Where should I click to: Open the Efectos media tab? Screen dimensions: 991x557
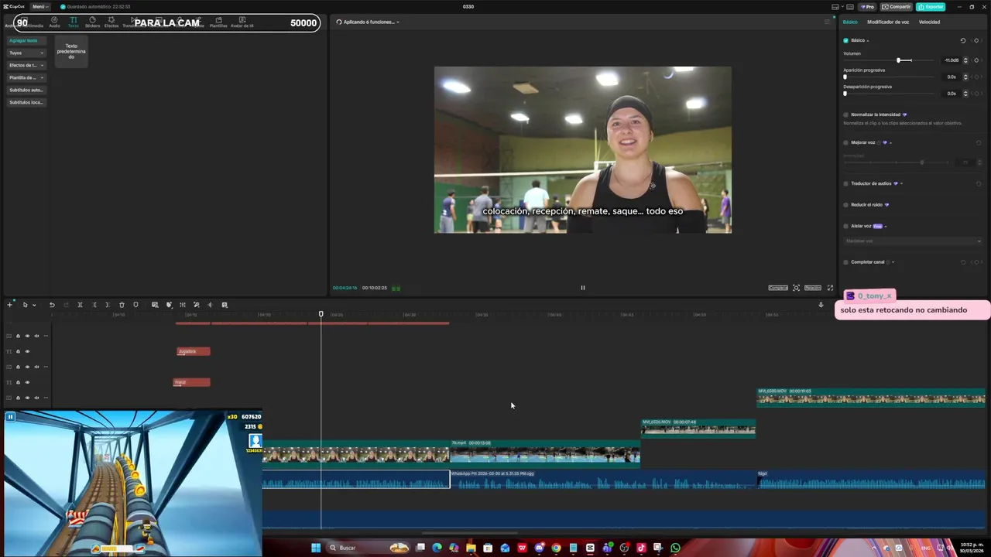pyautogui.click(x=111, y=22)
